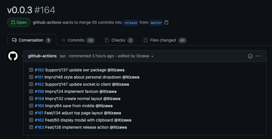Click the release branch label
272x139 pixels.
pyautogui.click(x=131, y=23)
